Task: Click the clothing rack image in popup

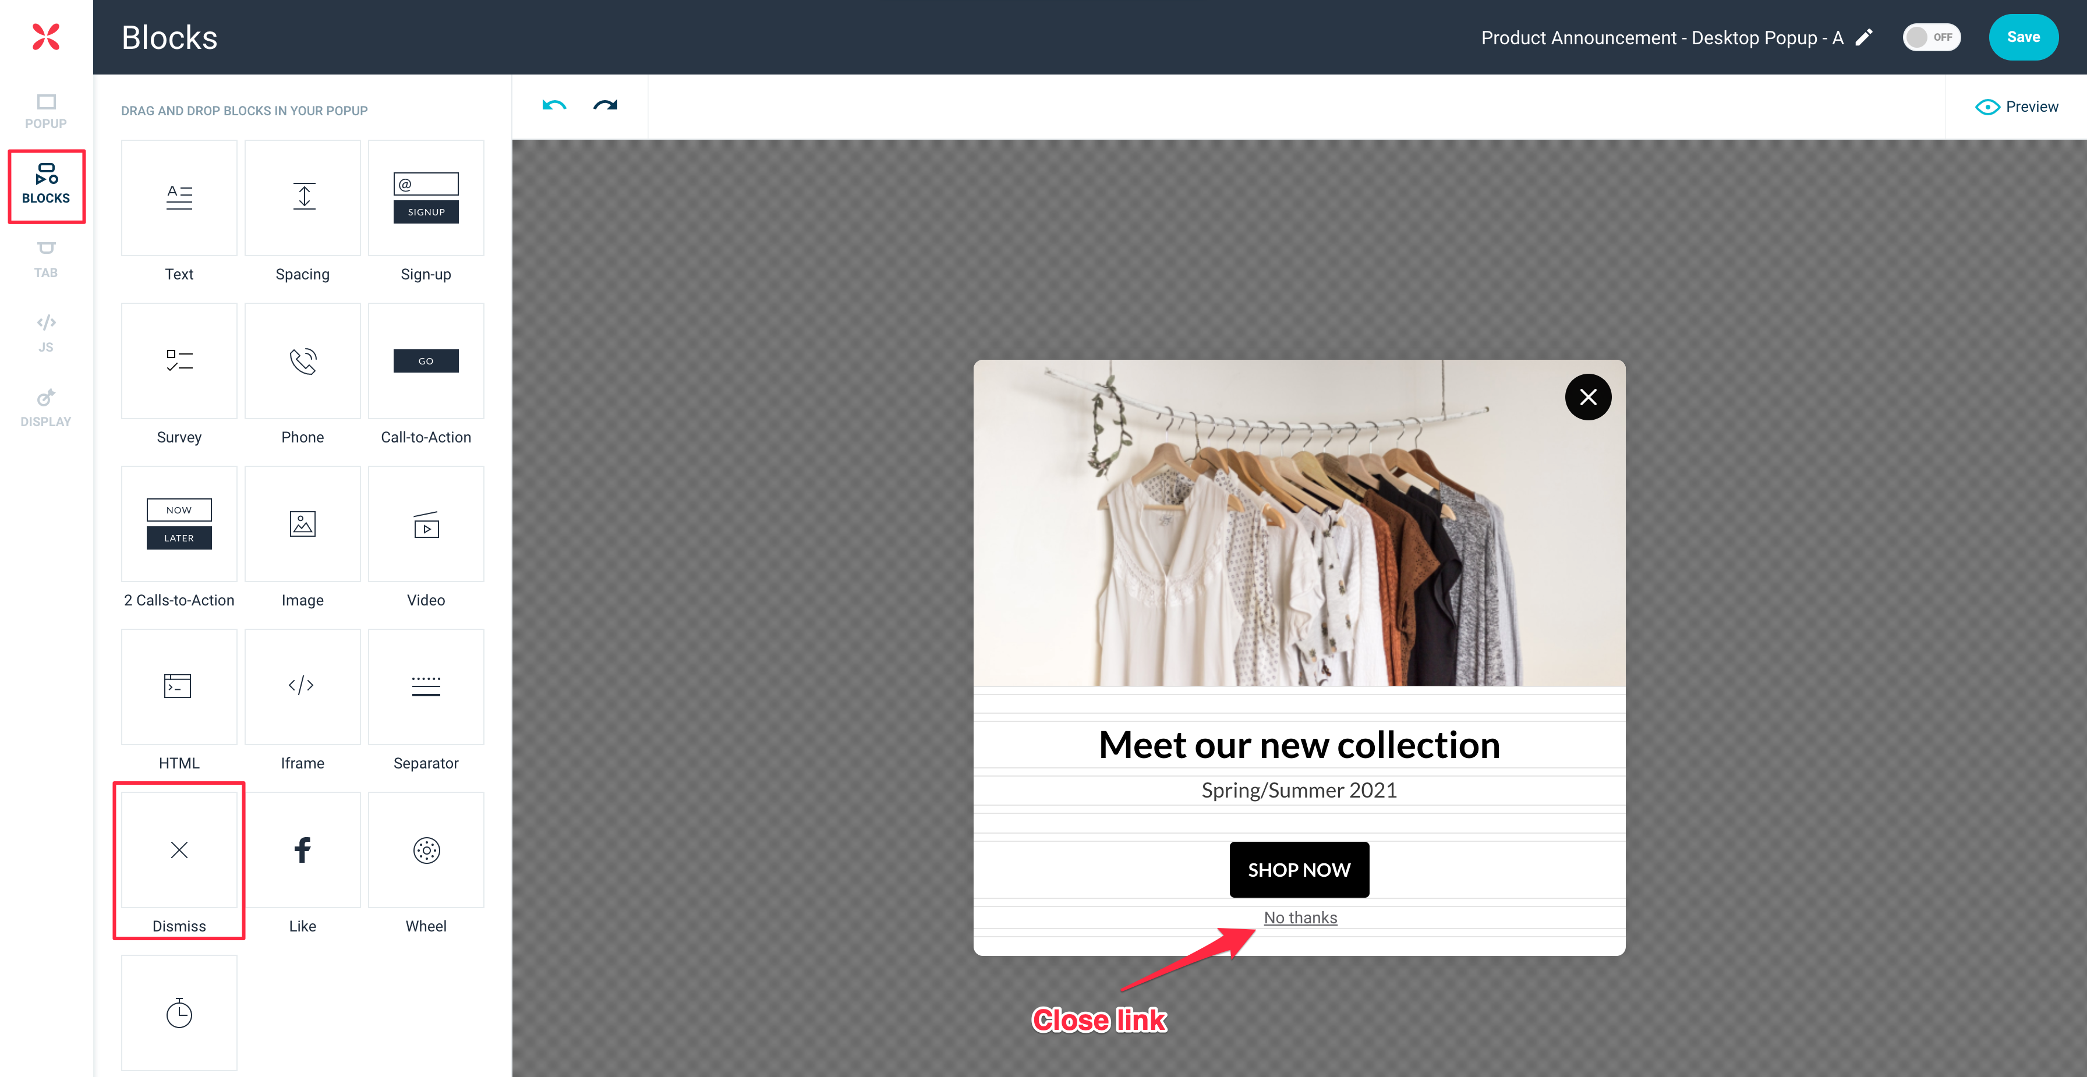Action: [1300, 523]
